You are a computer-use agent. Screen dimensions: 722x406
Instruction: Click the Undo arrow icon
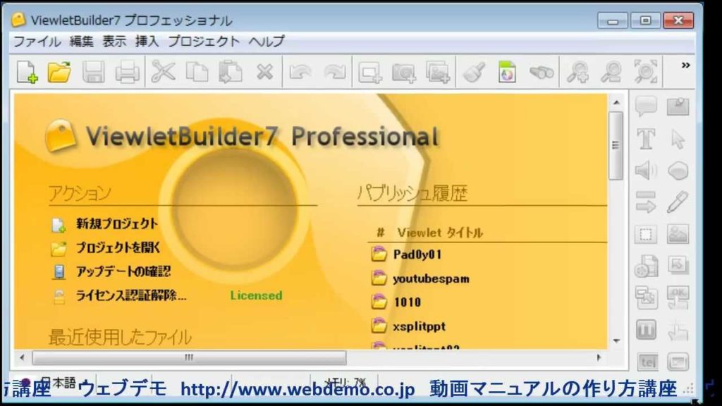[300, 73]
